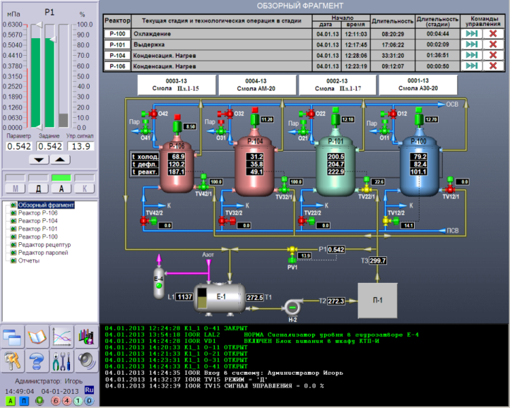Click the Параметр green bar gauge
The width and height of the screenshot is (510, 408).
[36, 76]
